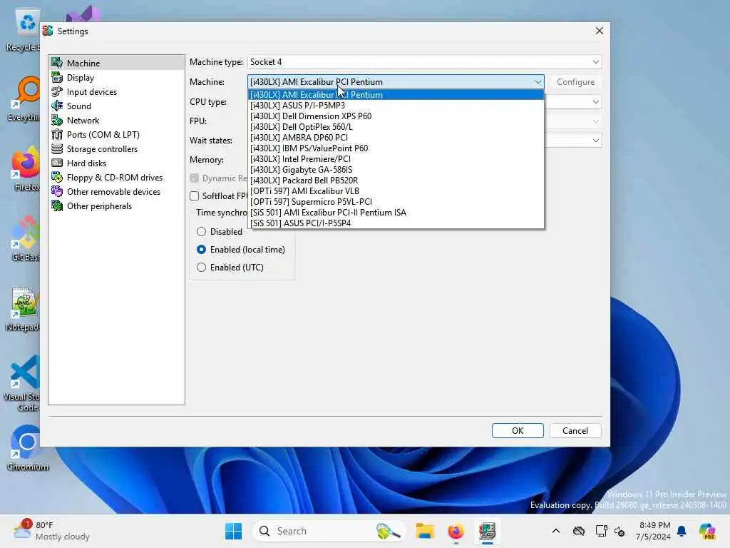This screenshot has width=730, height=548.
Task: Cancel the Settings dialog
Action: pyautogui.click(x=575, y=430)
